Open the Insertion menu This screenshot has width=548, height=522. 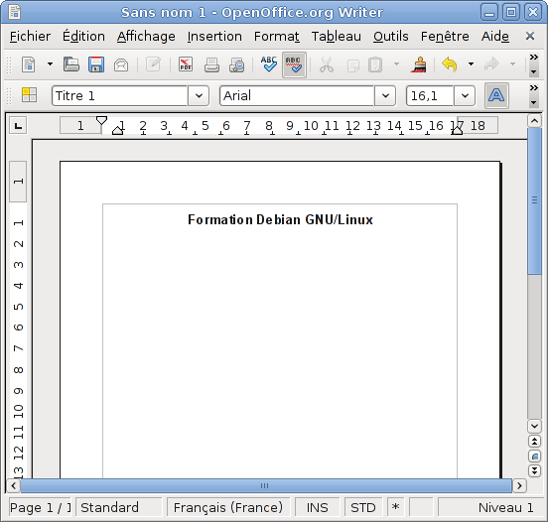click(x=214, y=37)
